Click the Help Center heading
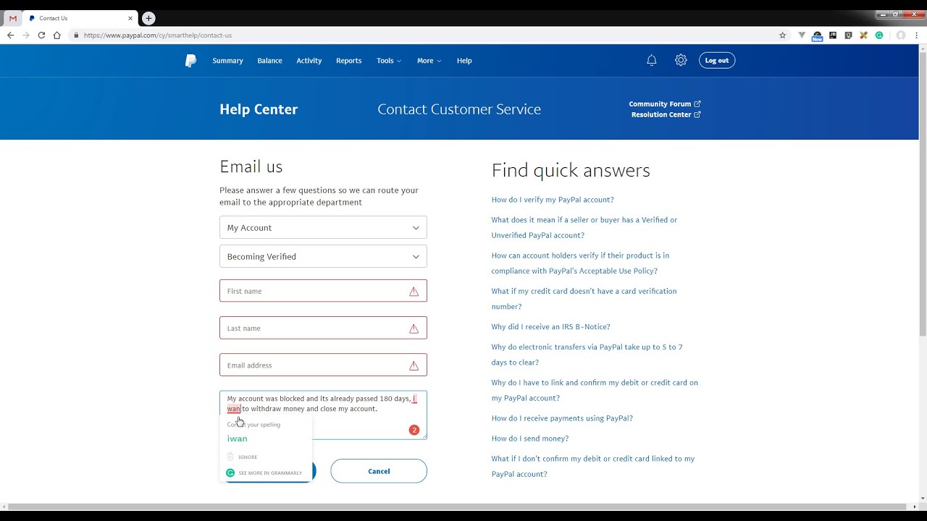 [259, 109]
